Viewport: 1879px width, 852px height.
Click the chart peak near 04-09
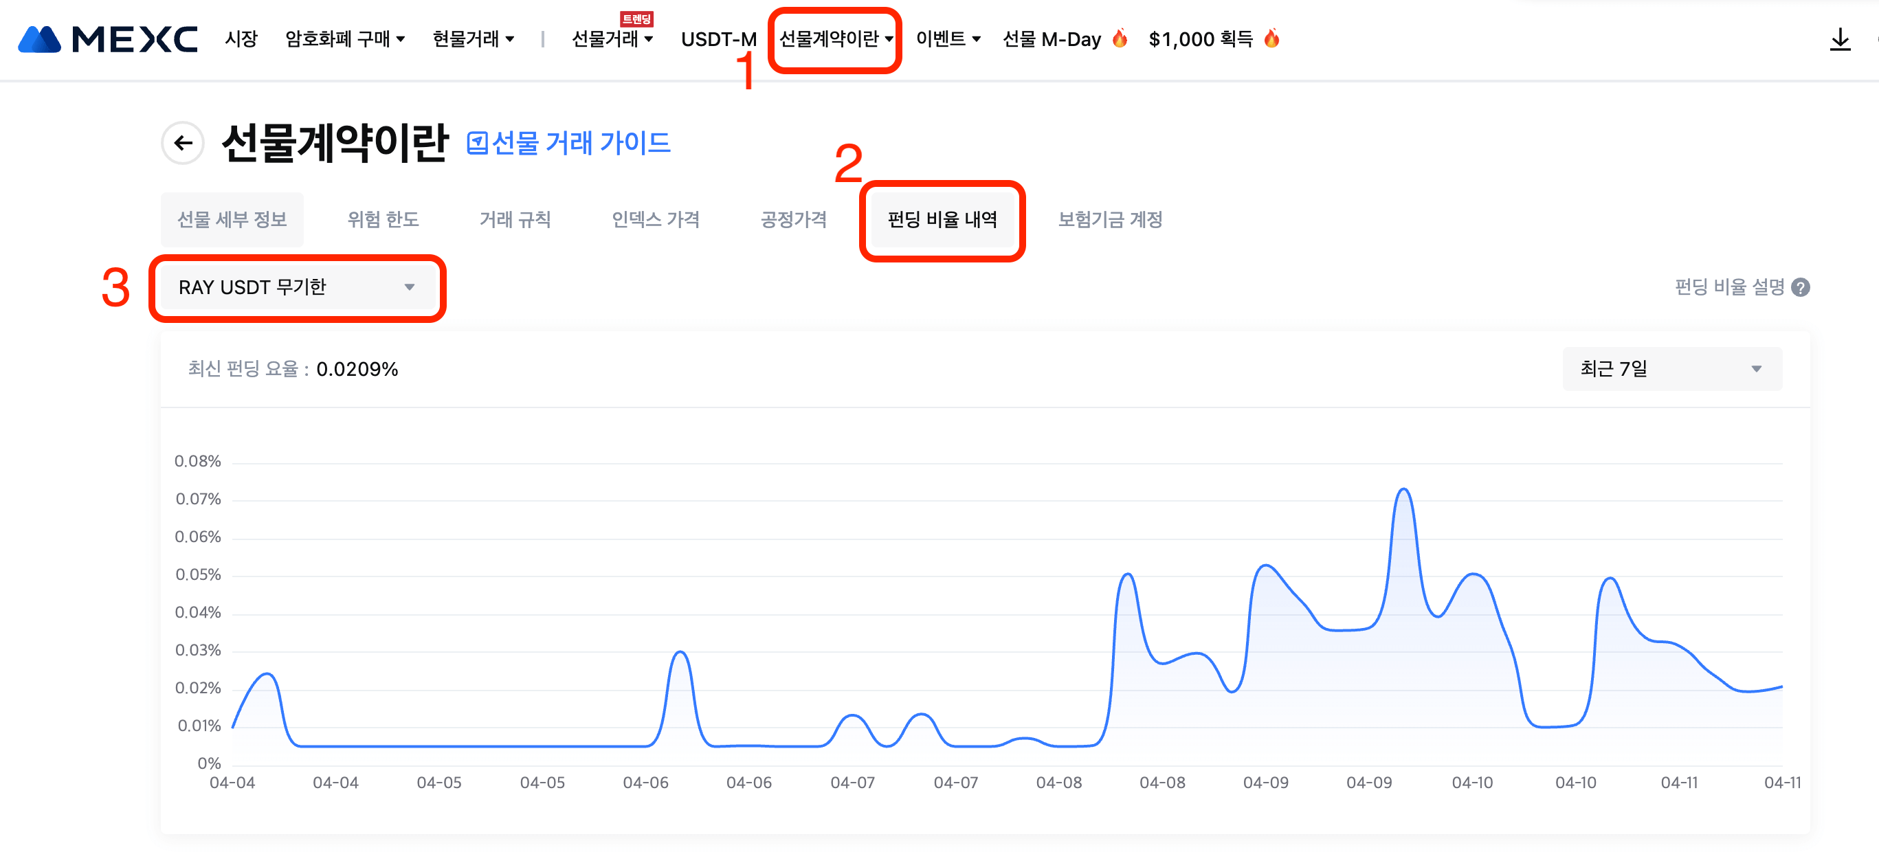(1403, 490)
